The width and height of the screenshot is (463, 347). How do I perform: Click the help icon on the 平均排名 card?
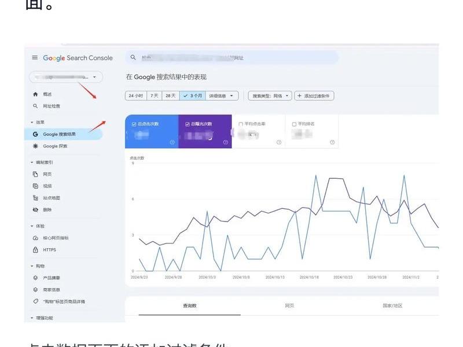point(332,142)
